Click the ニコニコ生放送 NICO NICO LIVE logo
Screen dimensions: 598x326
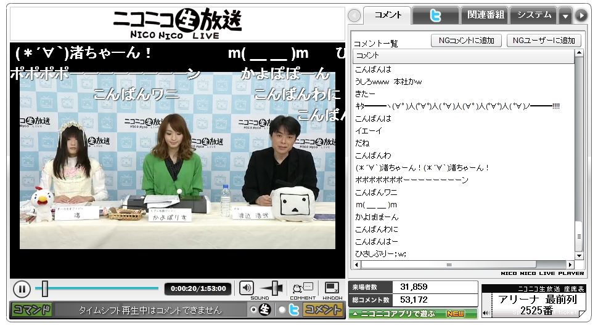pos(178,23)
